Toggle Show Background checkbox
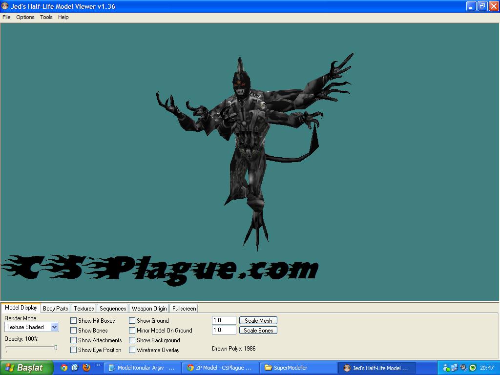 132,340
